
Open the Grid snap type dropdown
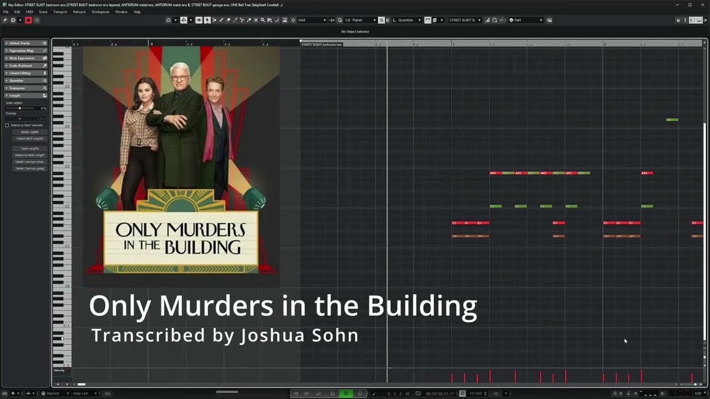312,20
